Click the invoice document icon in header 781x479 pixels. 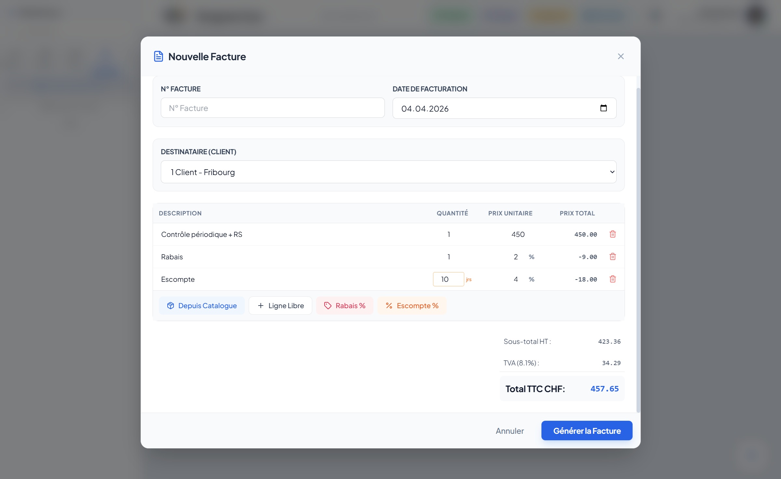point(159,56)
